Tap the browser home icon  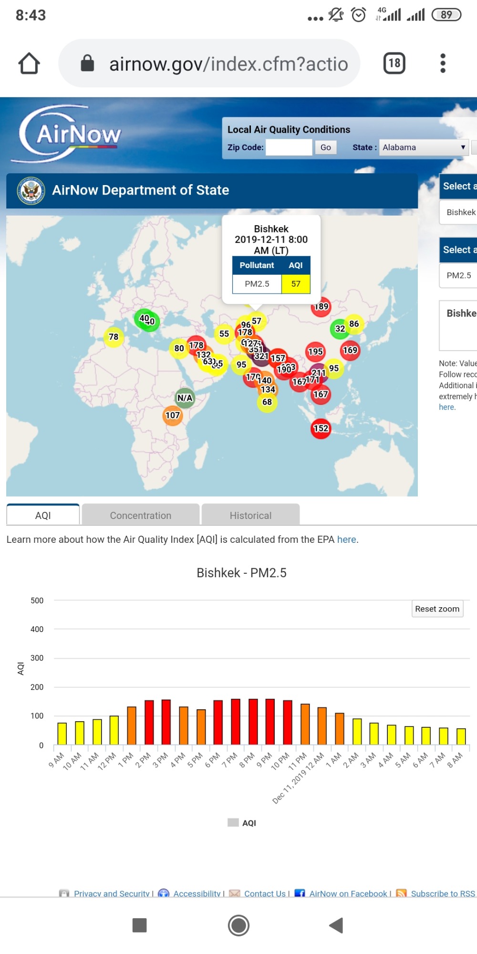pyautogui.click(x=29, y=63)
